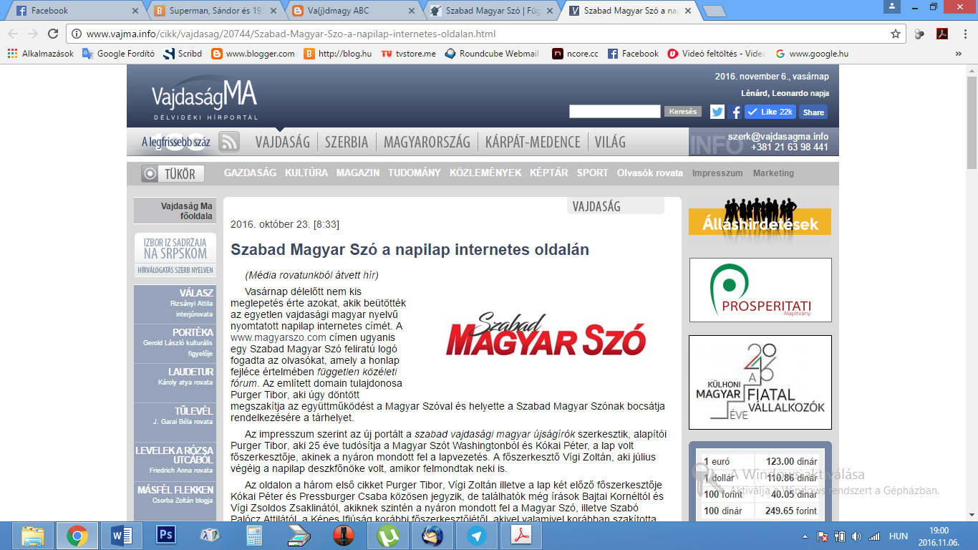Click the RSS feed icon
Viewport: 978px width, 550px height.
[x=229, y=142]
